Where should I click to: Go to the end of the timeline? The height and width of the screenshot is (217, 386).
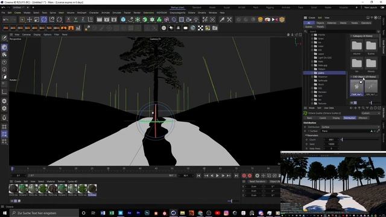[236, 175]
